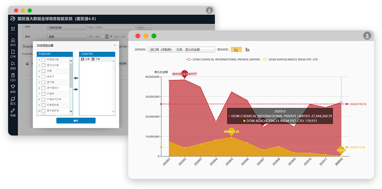Click the 202012 data point on red line
Image resolution: width=382 pixels, height=189 pixels.
(341, 103)
